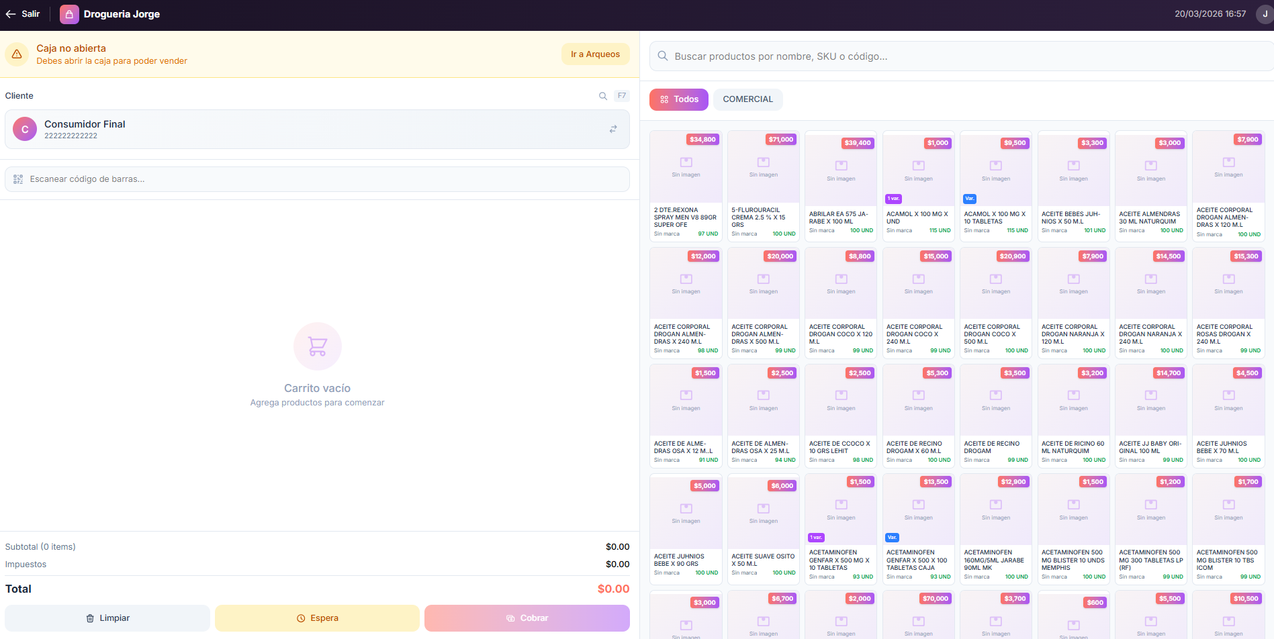Open the J user avatar menu

1265,13
